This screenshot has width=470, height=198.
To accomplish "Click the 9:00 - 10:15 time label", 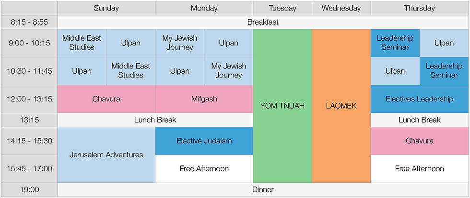I will (x=29, y=43).
